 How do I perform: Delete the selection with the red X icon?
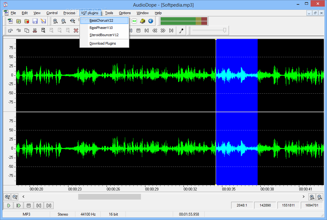tap(76, 30)
